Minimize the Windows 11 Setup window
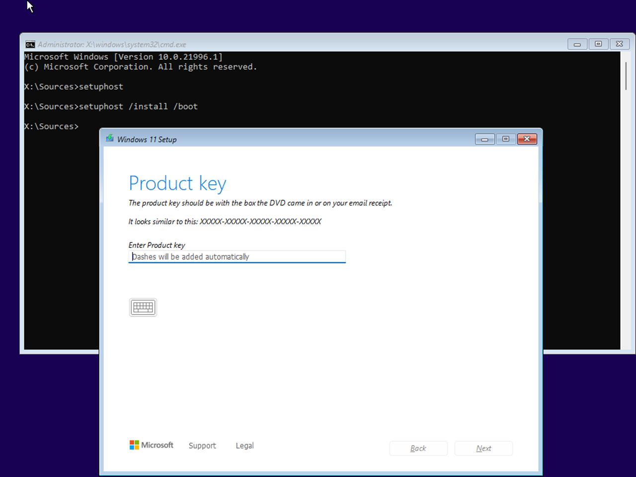The height and width of the screenshot is (477, 636). point(484,139)
